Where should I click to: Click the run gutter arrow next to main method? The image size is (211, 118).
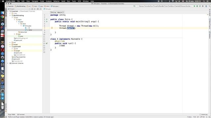(47, 21)
